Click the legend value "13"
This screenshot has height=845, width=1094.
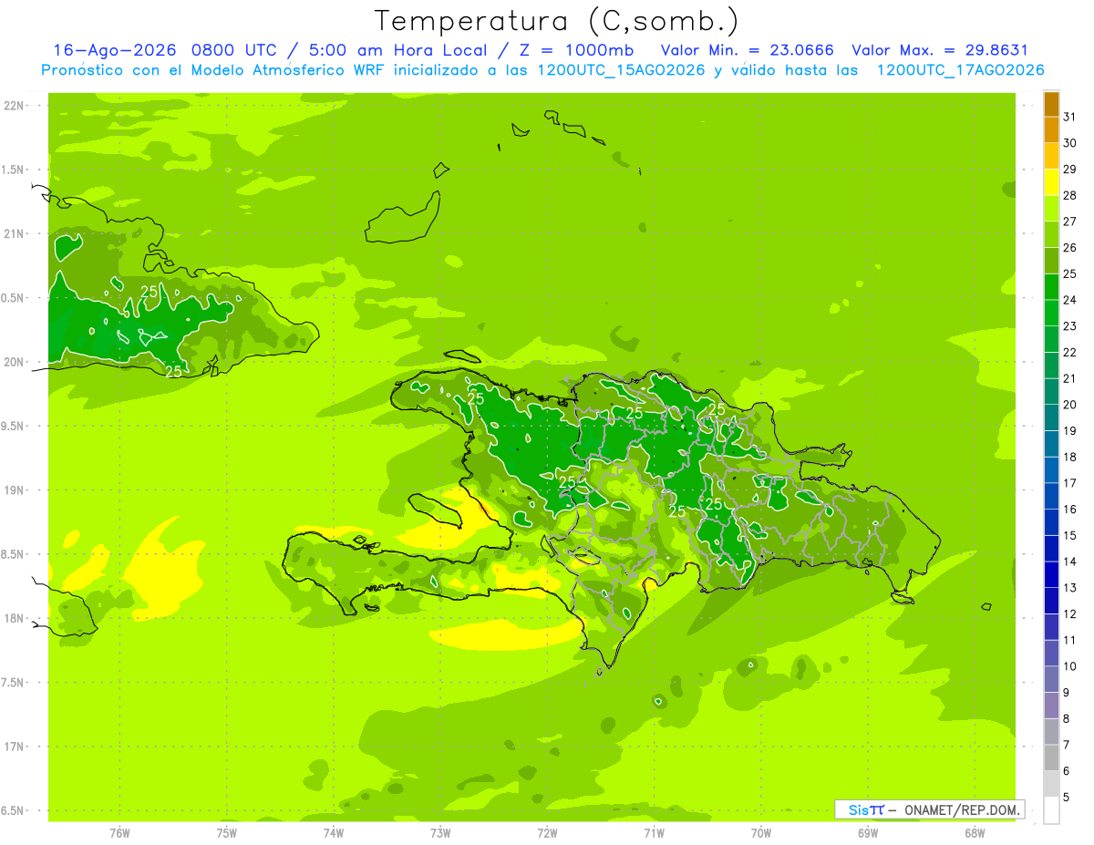pos(1069,588)
